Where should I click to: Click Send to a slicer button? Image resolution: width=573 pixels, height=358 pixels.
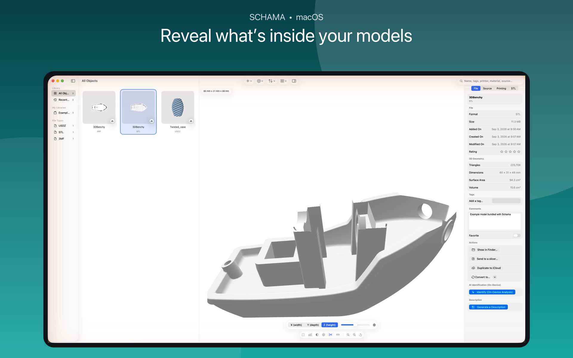point(485,259)
